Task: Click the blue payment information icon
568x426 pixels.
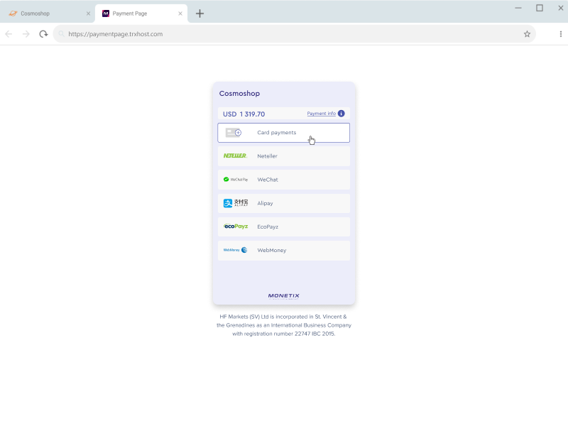Action: [342, 114]
